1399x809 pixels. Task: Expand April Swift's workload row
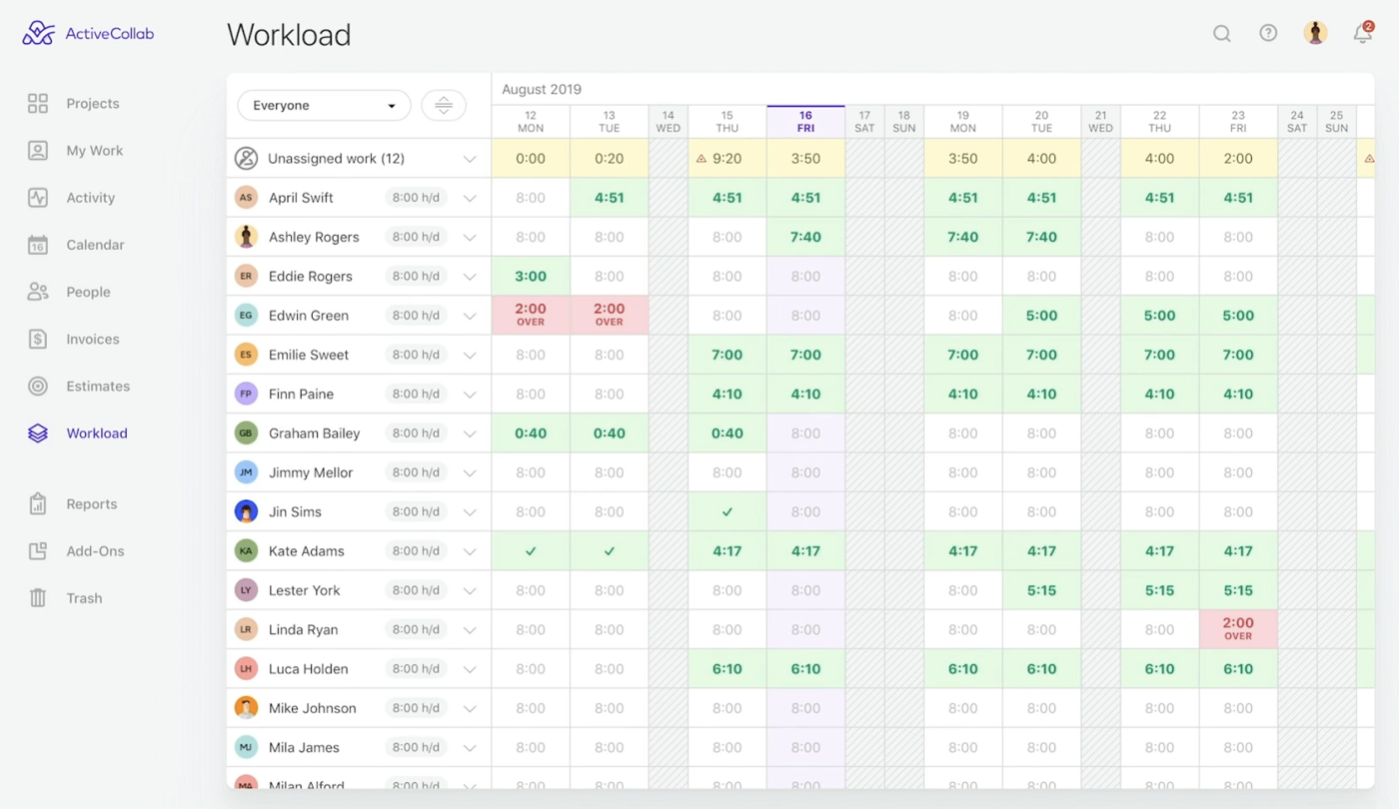coord(470,197)
